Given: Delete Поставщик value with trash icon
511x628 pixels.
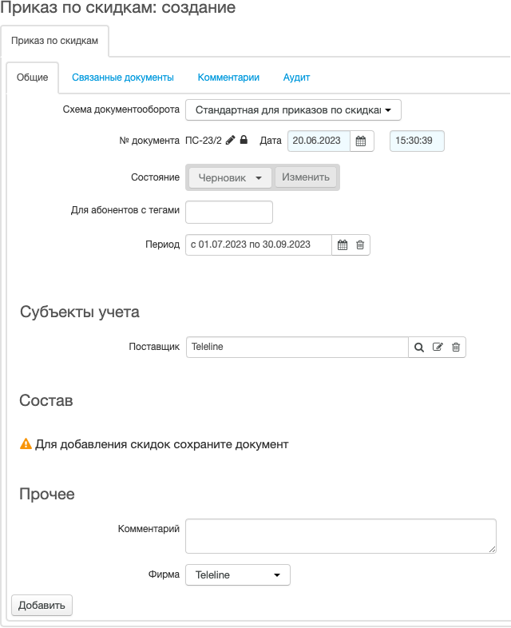Looking at the screenshot, I should point(456,347).
